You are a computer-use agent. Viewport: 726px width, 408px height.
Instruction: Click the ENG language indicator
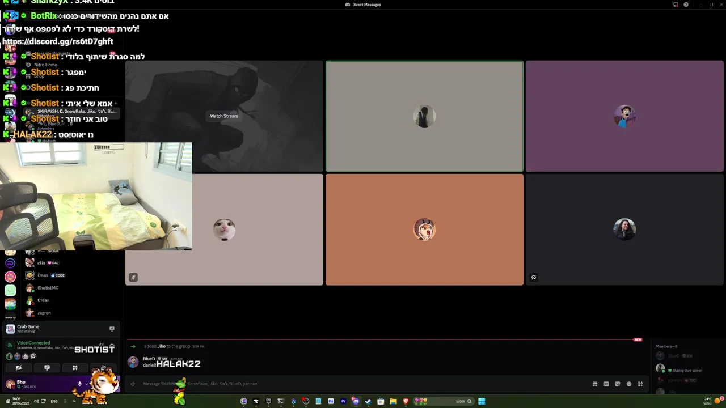[54, 401]
